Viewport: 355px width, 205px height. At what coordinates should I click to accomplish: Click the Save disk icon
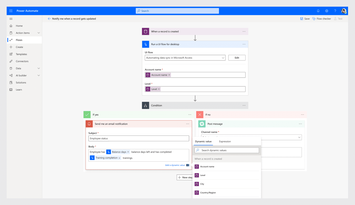(301, 19)
